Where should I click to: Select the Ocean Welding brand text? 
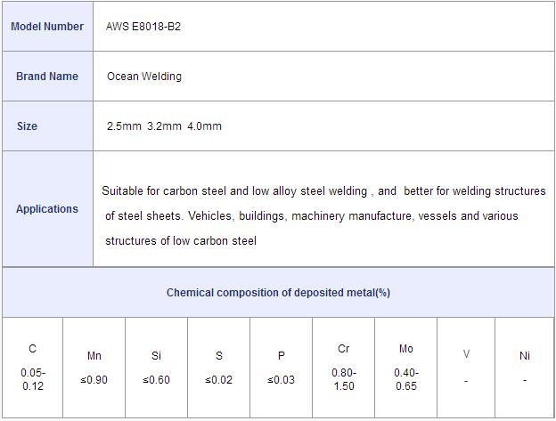click(144, 77)
